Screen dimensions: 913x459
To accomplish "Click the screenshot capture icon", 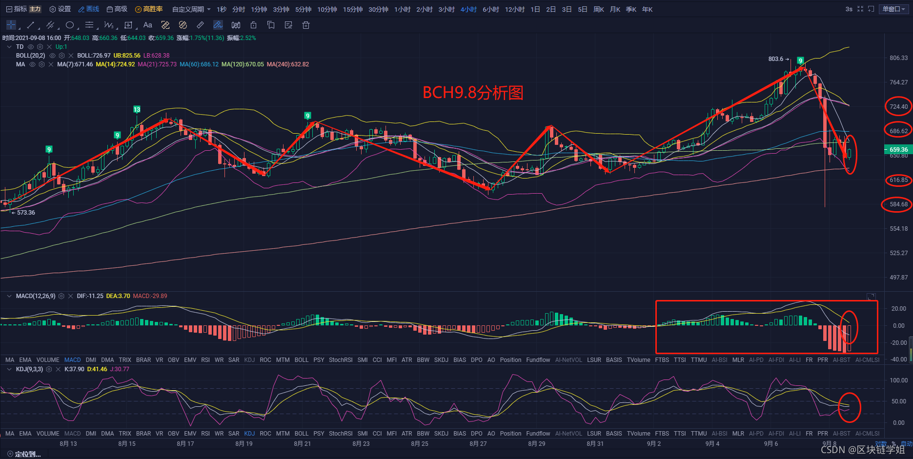I will (x=871, y=9).
